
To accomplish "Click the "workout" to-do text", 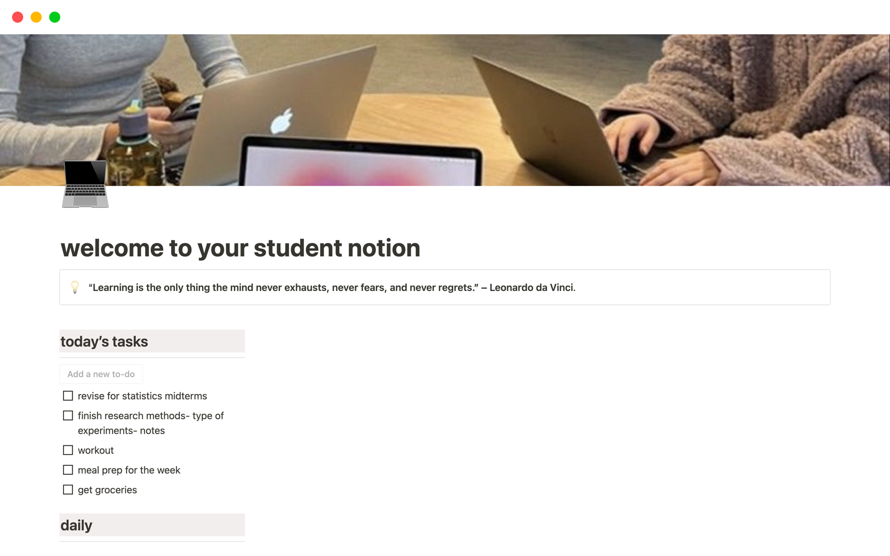I will (x=96, y=450).
